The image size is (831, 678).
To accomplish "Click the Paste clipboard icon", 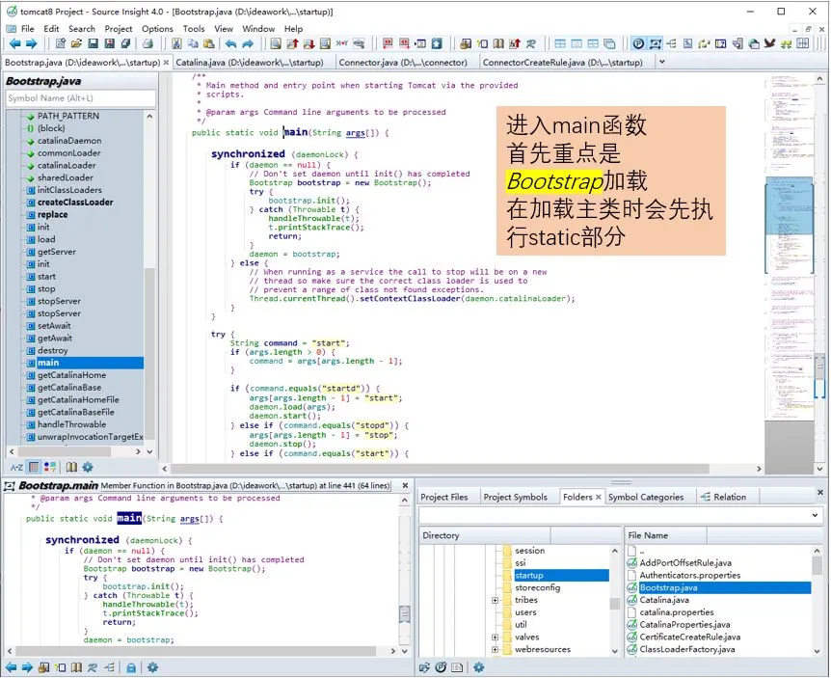I will click(x=209, y=44).
